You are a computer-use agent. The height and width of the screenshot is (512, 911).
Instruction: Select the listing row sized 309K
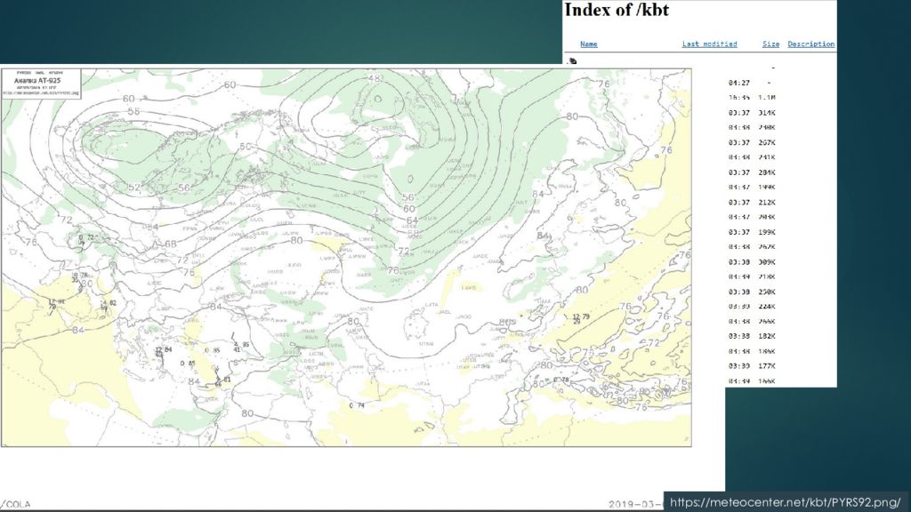(x=752, y=262)
